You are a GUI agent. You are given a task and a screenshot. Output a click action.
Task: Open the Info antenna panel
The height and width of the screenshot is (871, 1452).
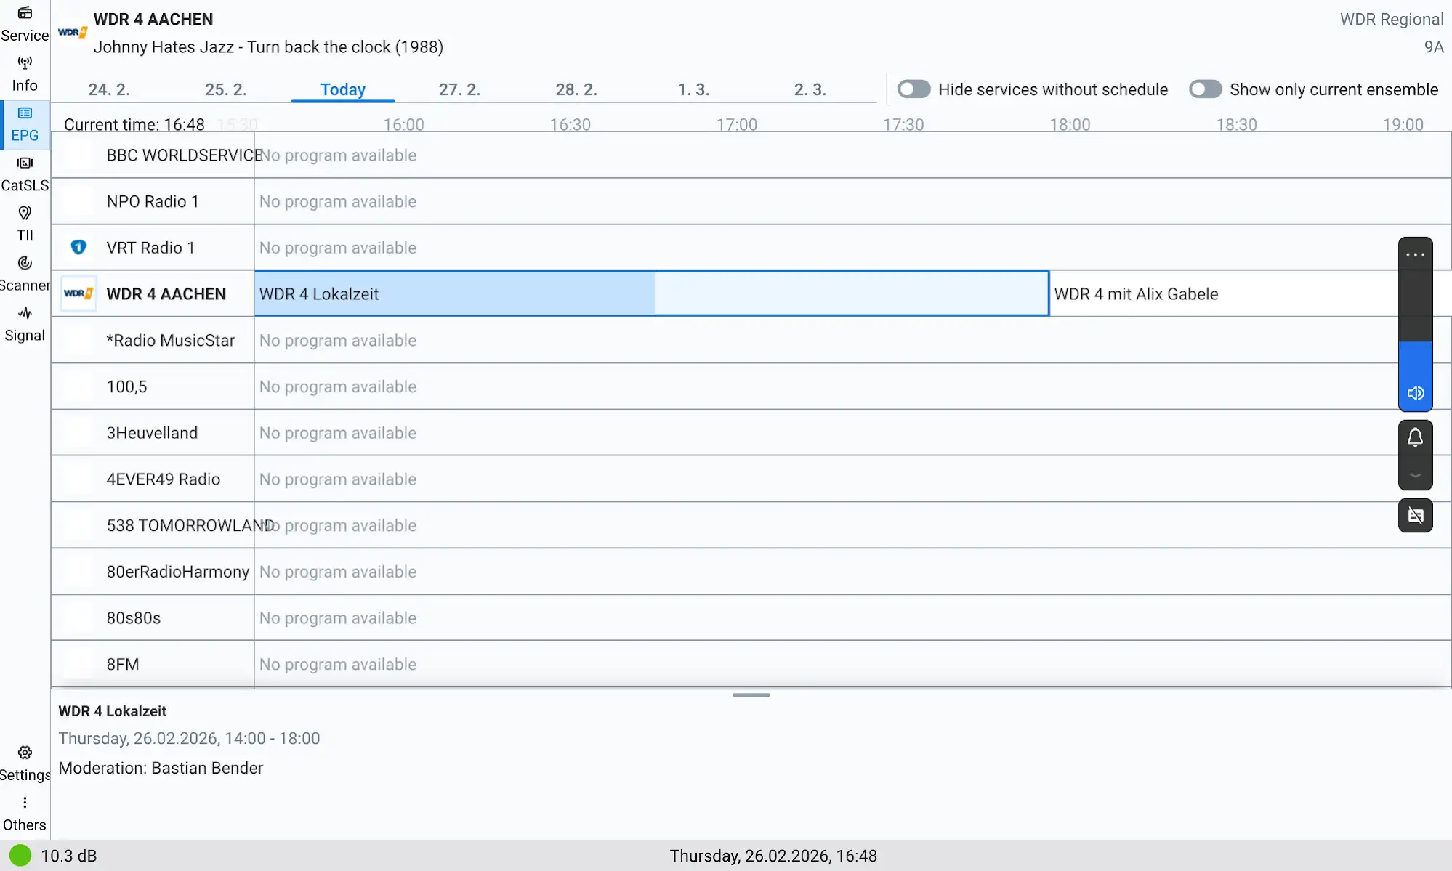[x=25, y=73]
